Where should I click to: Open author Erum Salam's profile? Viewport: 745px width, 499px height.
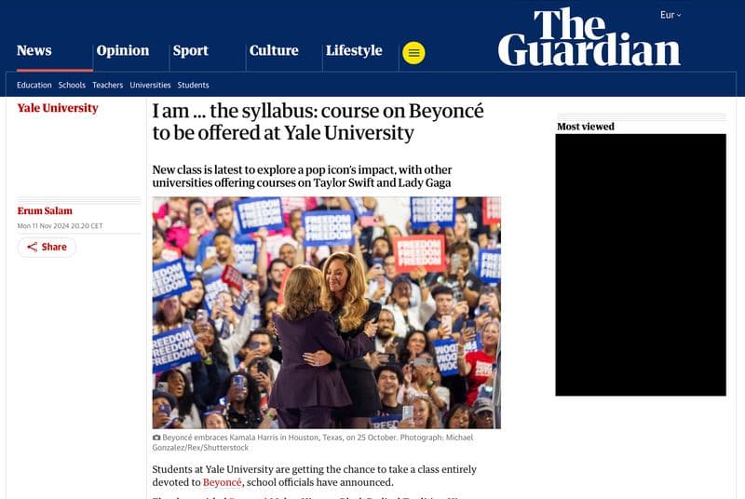click(45, 210)
